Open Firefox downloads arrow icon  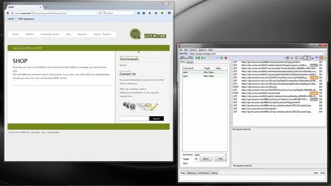[149, 13]
